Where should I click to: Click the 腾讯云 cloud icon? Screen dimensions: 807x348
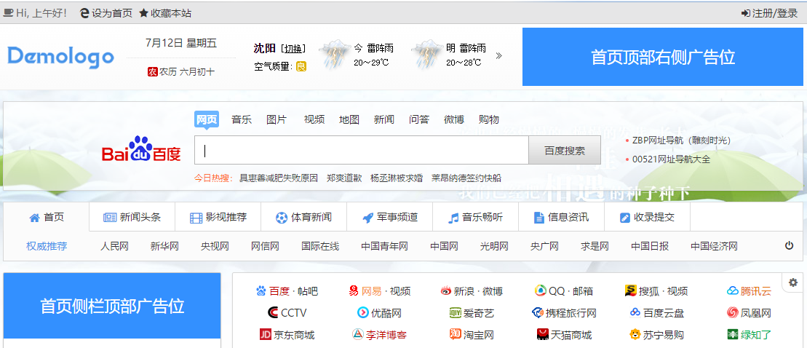pyautogui.click(x=732, y=291)
